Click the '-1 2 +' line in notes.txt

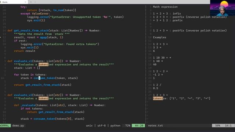click(158, 75)
